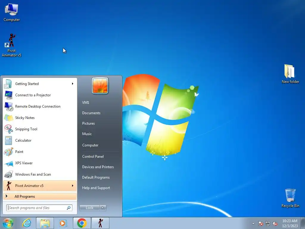305x229 pixels.
Task: Click the Snipping Tool scissors icon
Action: [8, 129]
